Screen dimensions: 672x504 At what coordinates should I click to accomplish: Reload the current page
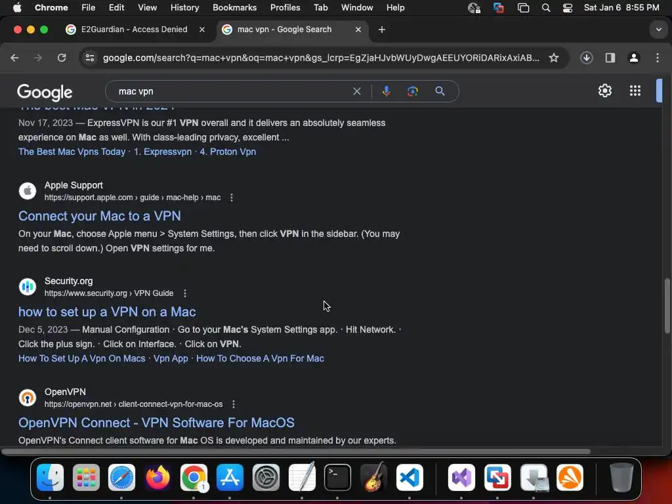(x=62, y=58)
